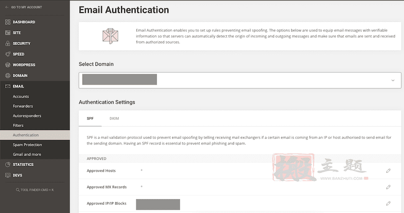The height and width of the screenshot is (213, 404).
Task: Click the Statistics pie chart icon
Action: 8,164
